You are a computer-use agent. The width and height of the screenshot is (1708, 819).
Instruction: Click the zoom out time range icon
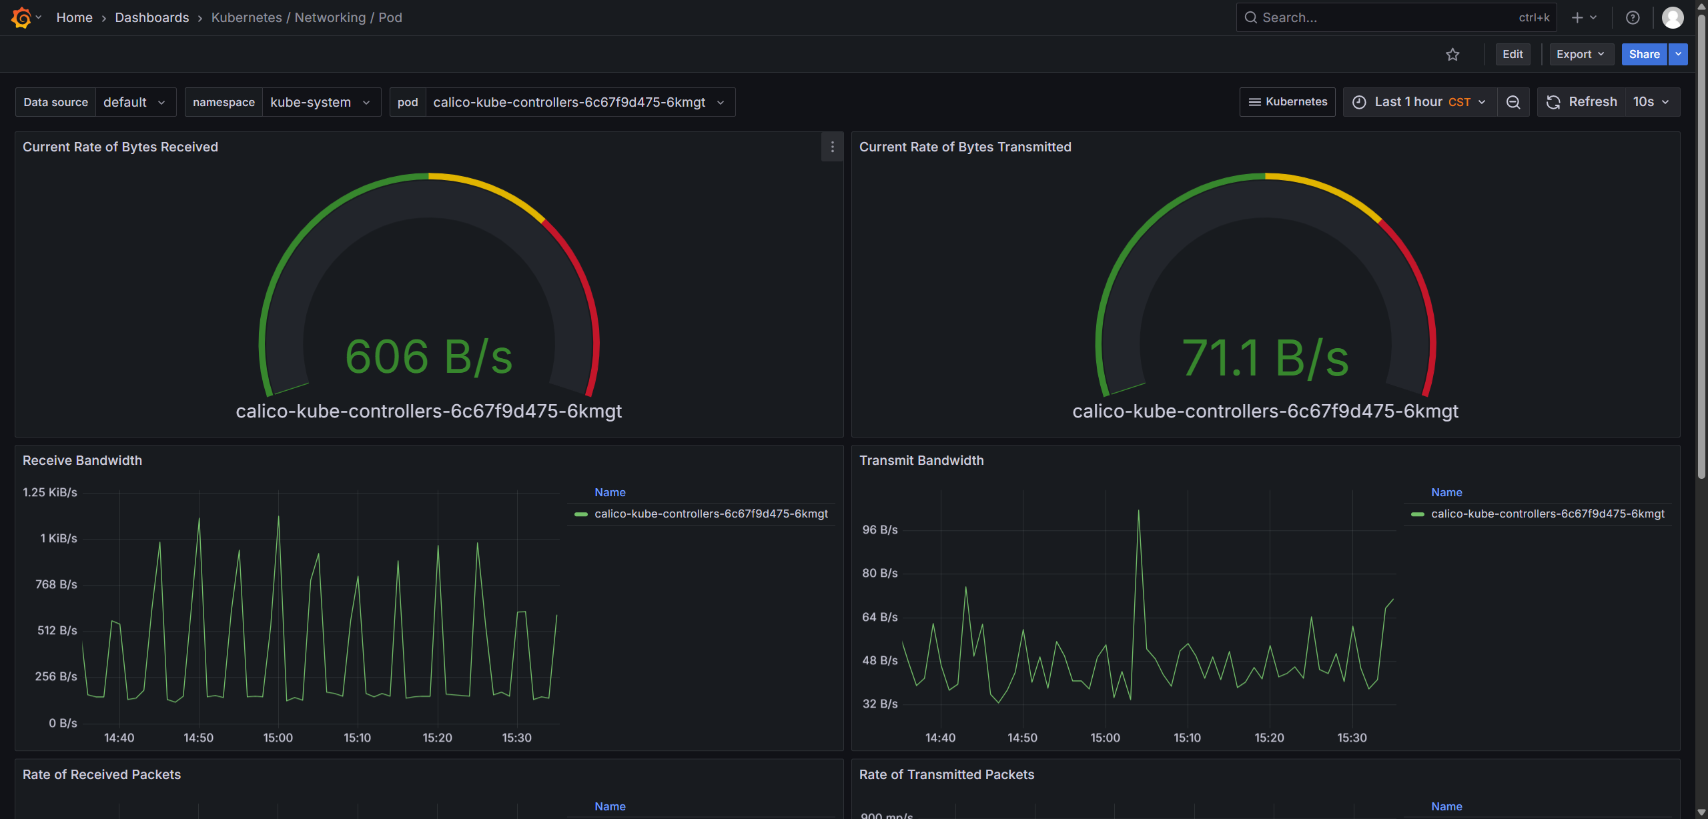[x=1513, y=102]
